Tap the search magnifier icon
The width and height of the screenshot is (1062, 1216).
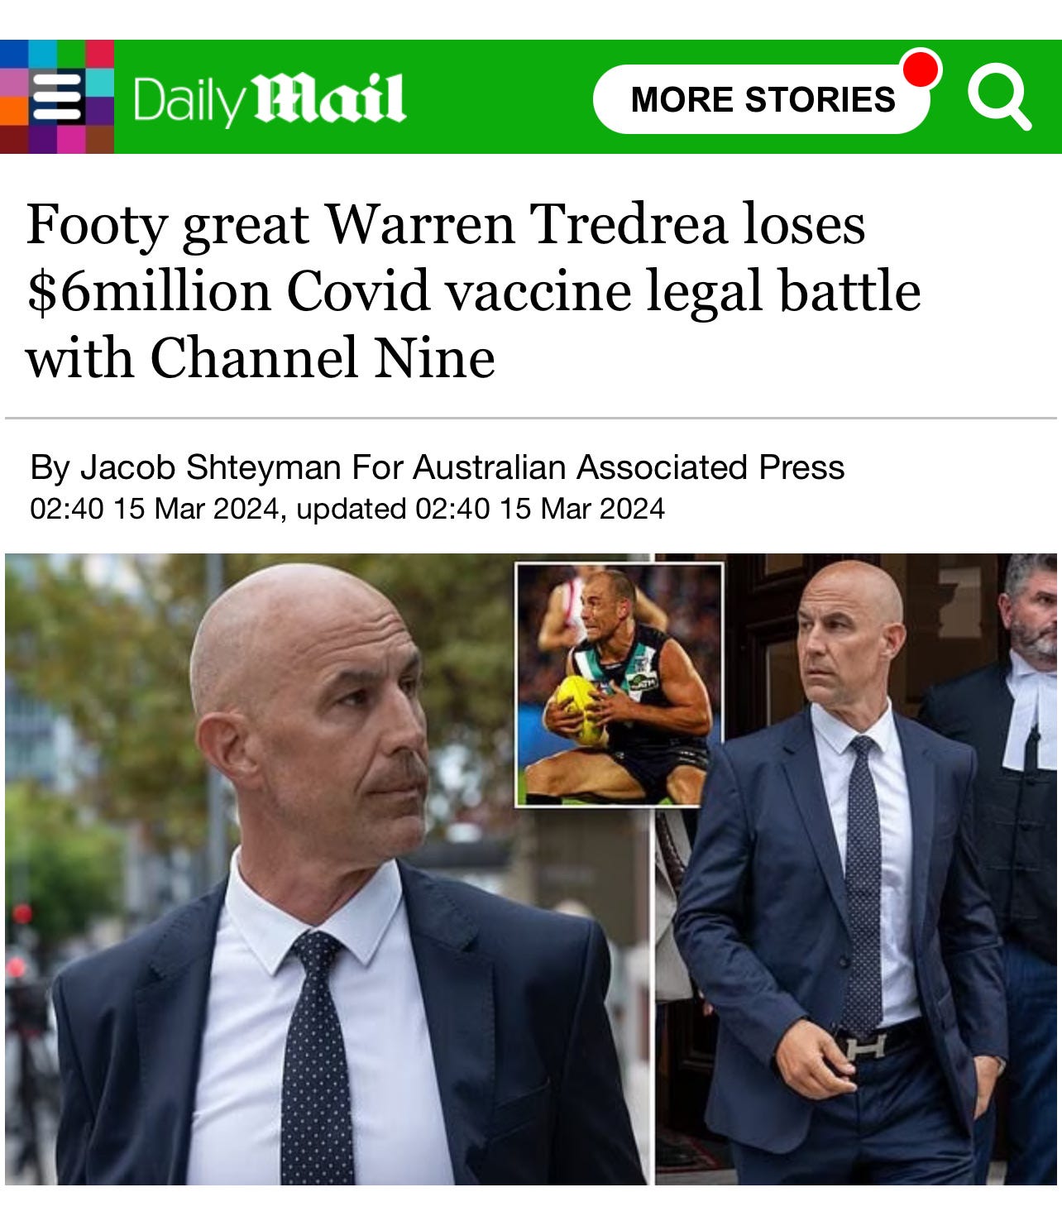pos(1000,98)
